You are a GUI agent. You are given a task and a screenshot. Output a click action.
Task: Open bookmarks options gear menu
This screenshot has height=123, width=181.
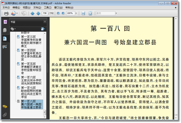pyautogui.click(x=13, y=29)
